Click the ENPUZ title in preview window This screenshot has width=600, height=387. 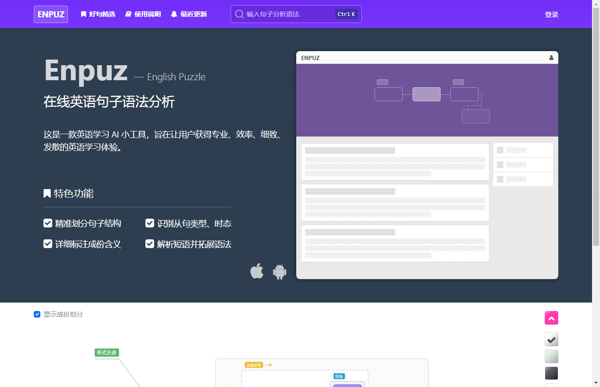pyautogui.click(x=310, y=58)
